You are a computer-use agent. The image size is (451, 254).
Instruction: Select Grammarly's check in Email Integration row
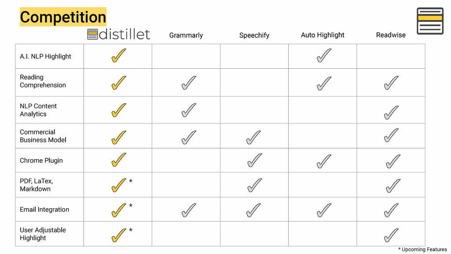189,211
